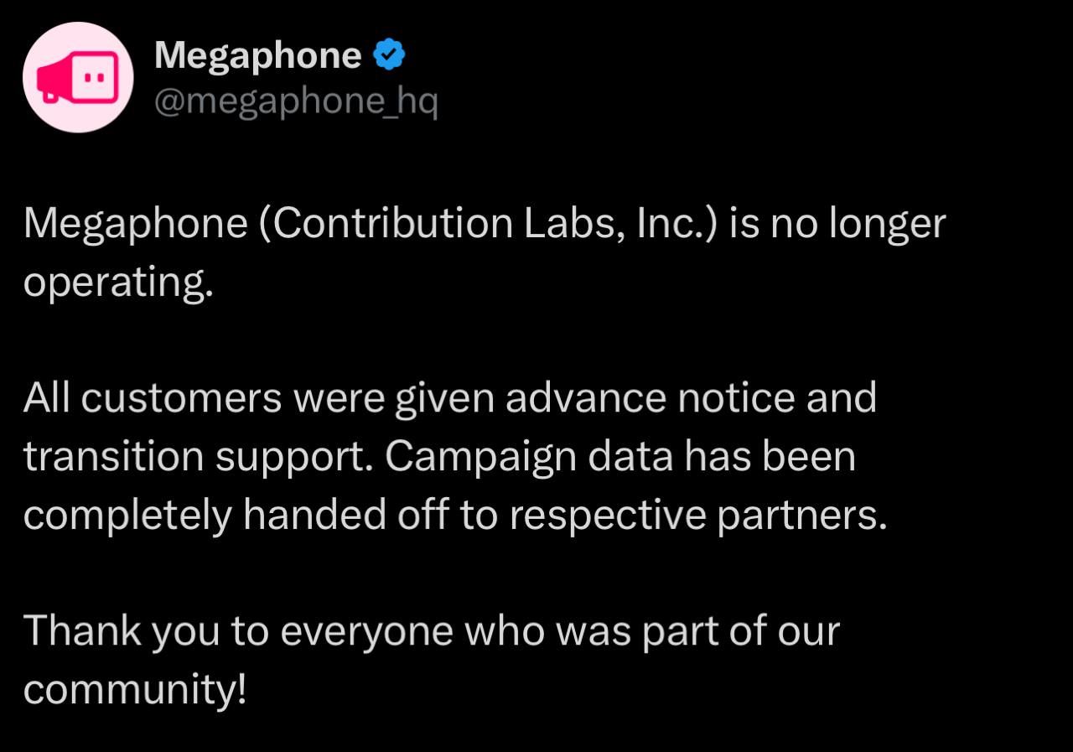The width and height of the screenshot is (1073, 752).
Task: Click the words "respective partners."
Action: click(697, 516)
